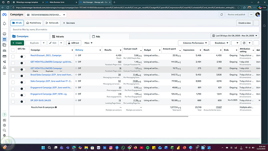Open the Edit dropdown arrow
The height and width of the screenshot is (151, 268).
click(61, 43)
